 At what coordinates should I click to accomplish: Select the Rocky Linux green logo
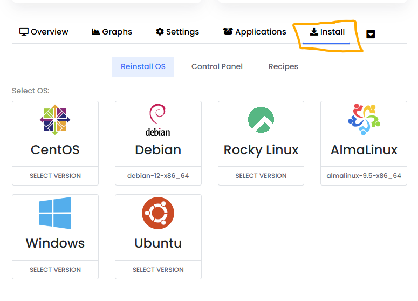[261, 120]
